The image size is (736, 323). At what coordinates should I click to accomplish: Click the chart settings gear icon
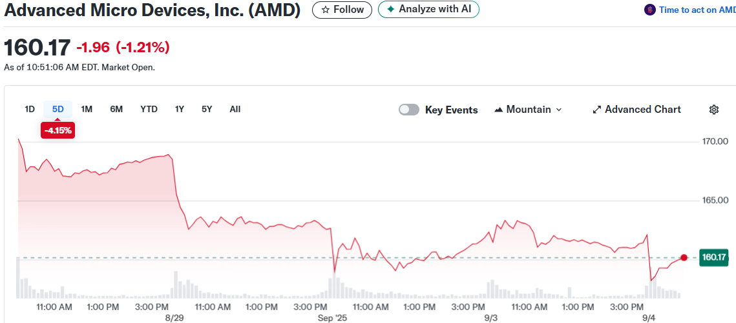click(713, 110)
